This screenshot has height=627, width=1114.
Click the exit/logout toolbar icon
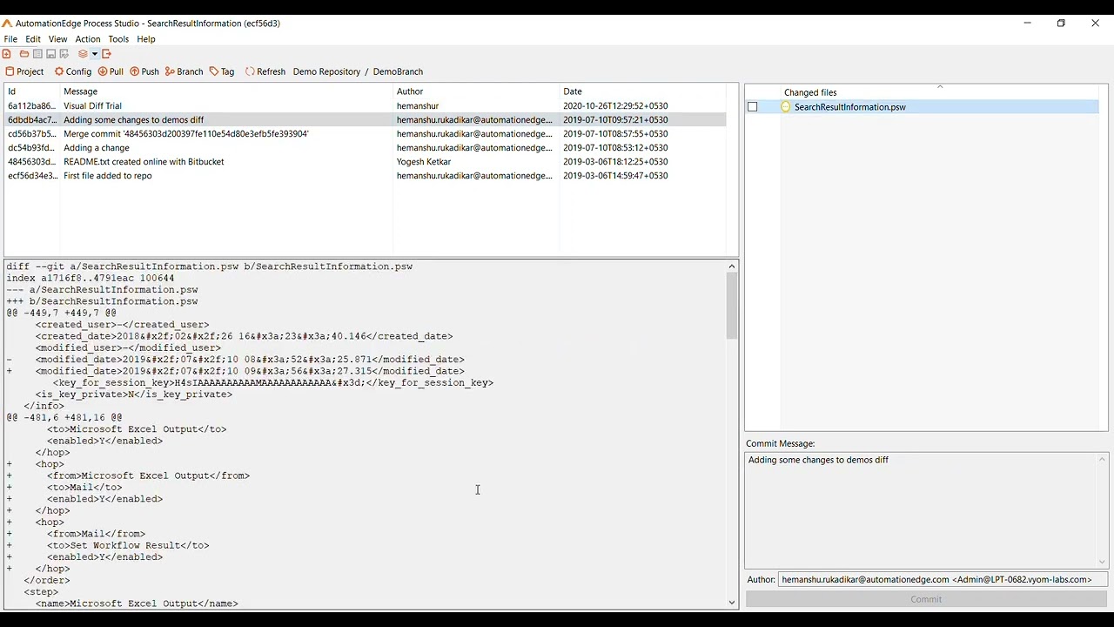pos(107,54)
